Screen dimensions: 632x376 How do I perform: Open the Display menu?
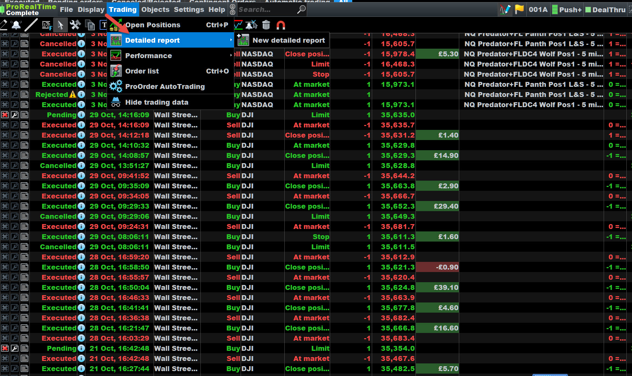[x=91, y=9]
